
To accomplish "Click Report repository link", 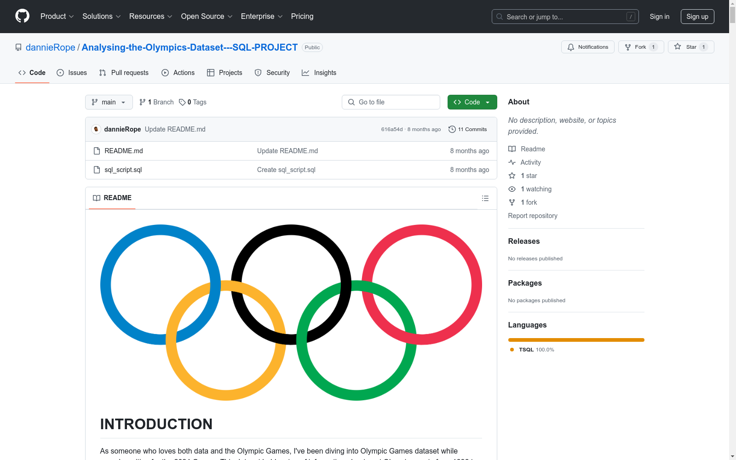I will pos(533,216).
